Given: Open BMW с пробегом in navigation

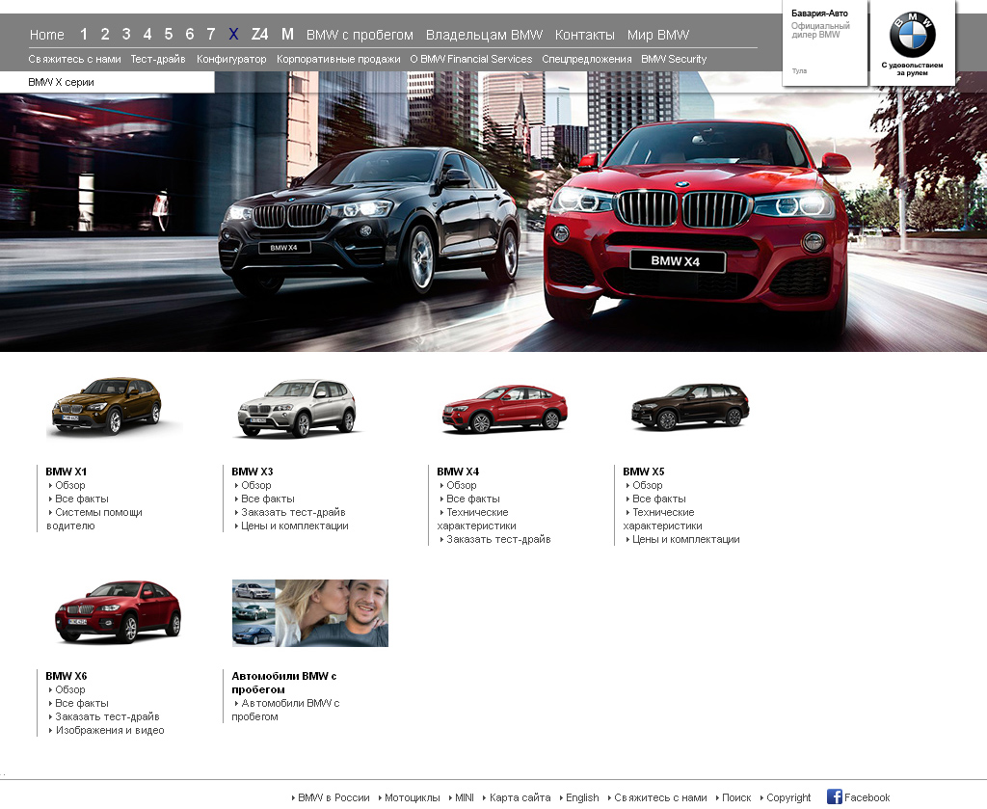Looking at the screenshot, I should tap(360, 35).
